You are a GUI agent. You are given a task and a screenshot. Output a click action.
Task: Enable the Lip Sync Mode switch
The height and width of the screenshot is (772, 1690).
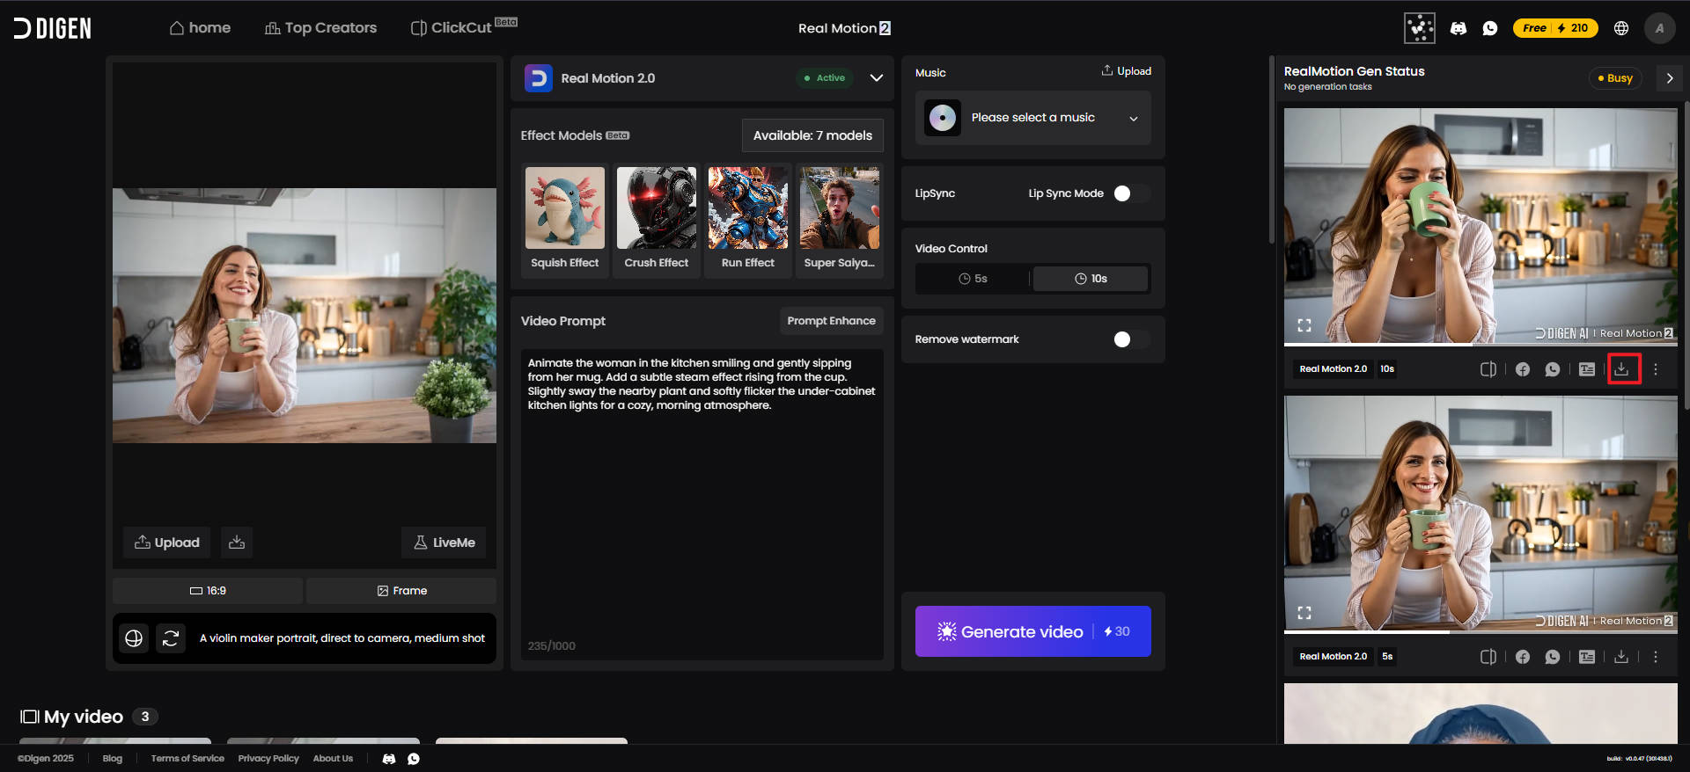1132,193
